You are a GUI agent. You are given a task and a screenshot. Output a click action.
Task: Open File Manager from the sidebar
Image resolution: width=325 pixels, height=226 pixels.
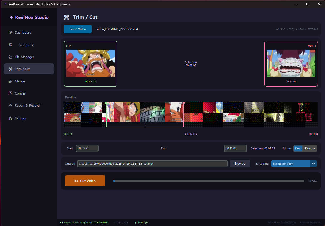point(29,57)
